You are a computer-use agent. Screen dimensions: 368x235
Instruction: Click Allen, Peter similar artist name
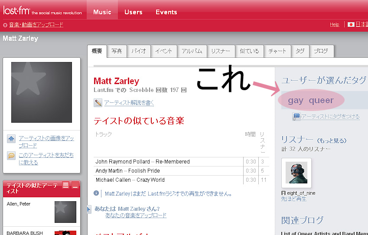pos(19,204)
